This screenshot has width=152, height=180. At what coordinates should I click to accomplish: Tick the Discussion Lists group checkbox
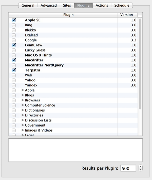coord(14,120)
